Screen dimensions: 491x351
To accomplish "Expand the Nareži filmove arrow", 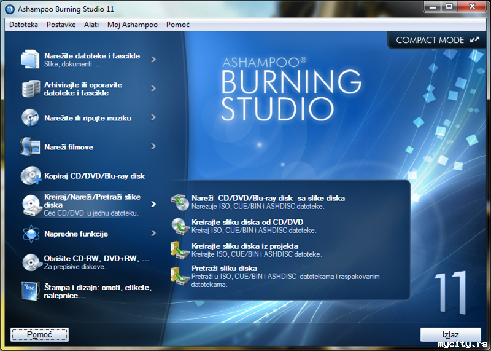I will tap(153, 146).
